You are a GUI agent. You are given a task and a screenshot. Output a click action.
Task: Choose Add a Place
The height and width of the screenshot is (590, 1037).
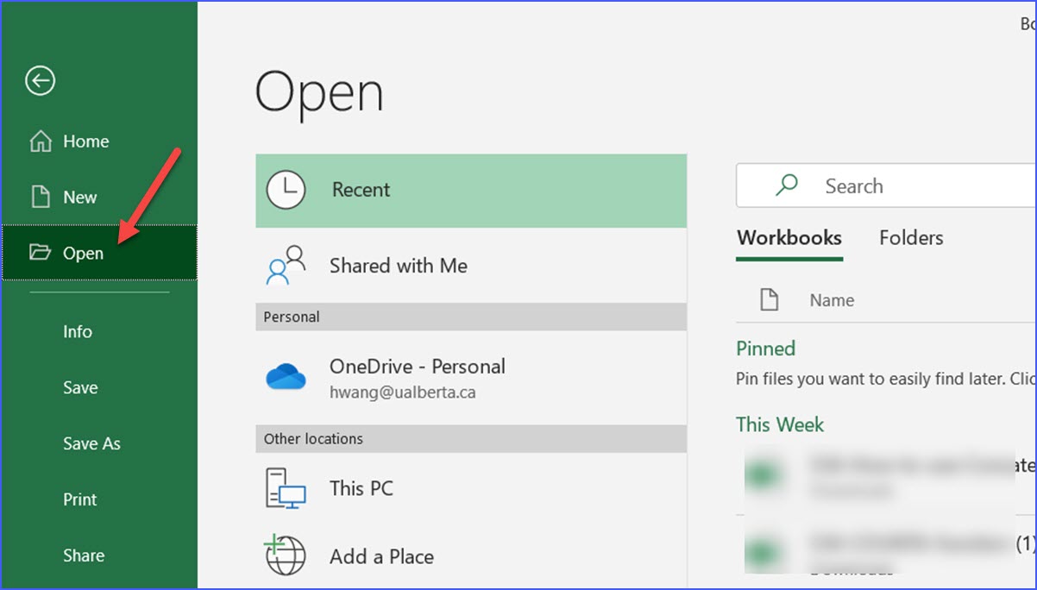click(x=471, y=556)
